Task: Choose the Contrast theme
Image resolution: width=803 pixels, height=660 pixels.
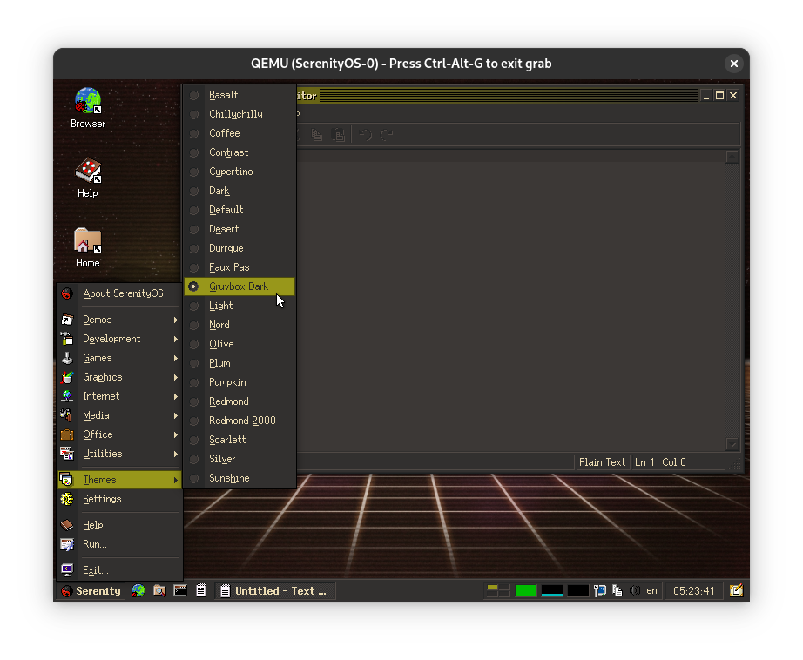Action: click(x=240, y=152)
